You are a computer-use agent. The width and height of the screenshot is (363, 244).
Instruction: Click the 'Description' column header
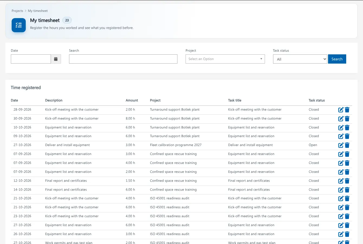(54, 100)
